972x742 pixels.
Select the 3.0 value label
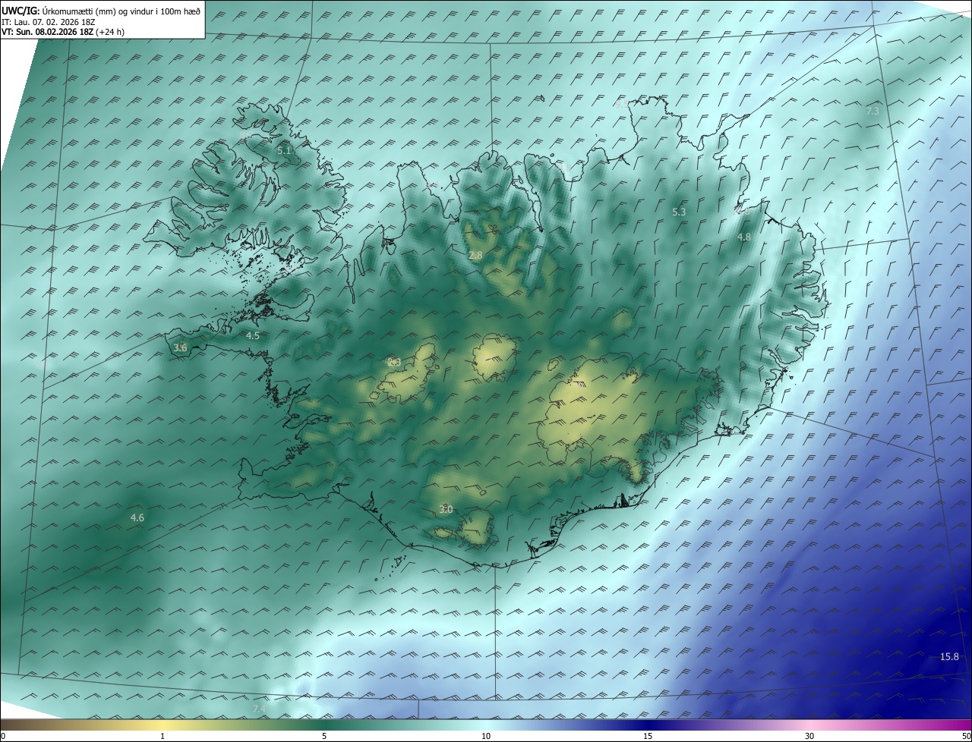(446, 510)
